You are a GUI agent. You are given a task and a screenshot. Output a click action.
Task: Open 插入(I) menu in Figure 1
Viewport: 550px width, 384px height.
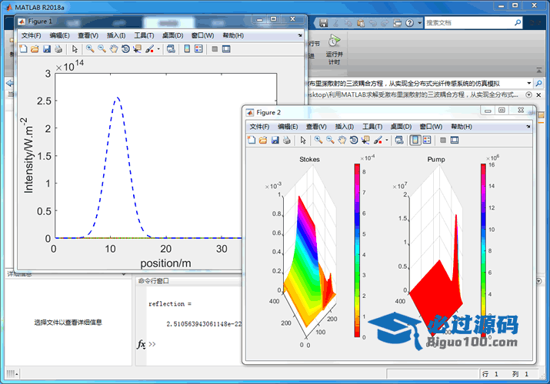(x=115, y=35)
